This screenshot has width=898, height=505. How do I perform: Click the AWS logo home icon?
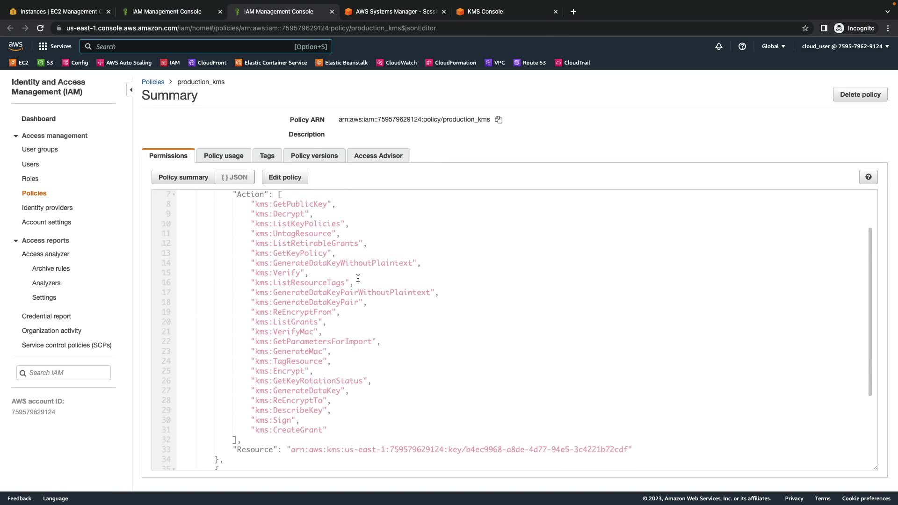[x=15, y=46]
